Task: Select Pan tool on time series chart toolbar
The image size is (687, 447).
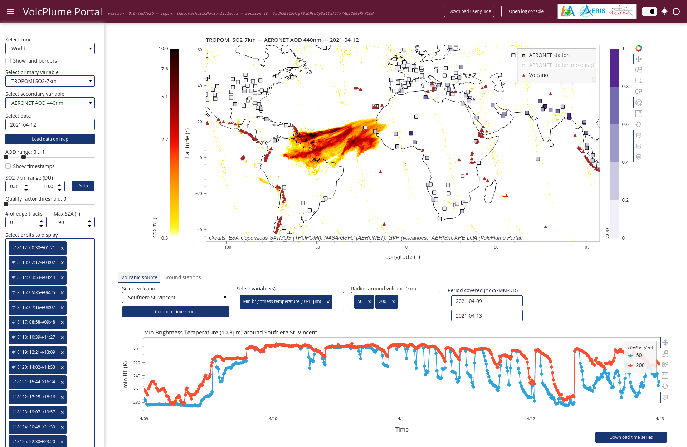Action: (x=665, y=343)
